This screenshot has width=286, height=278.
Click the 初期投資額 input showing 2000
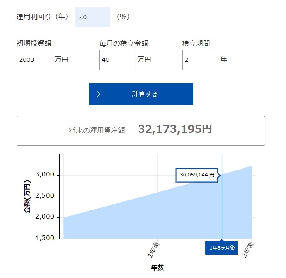pos(34,60)
